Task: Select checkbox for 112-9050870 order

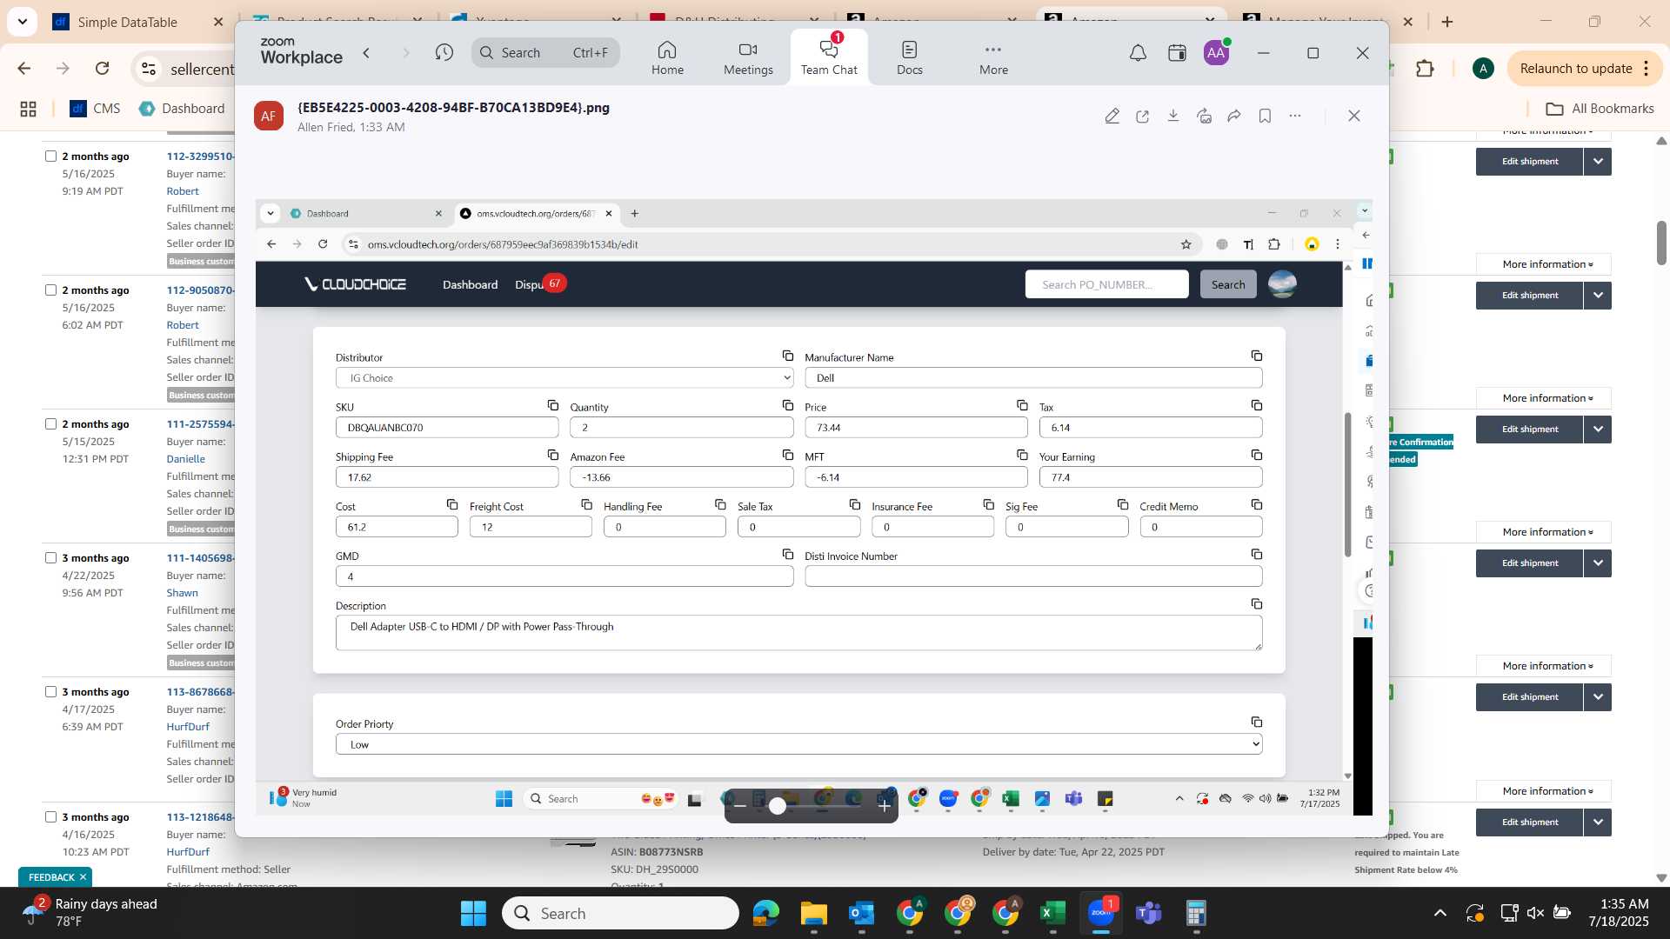Action: 50,290
